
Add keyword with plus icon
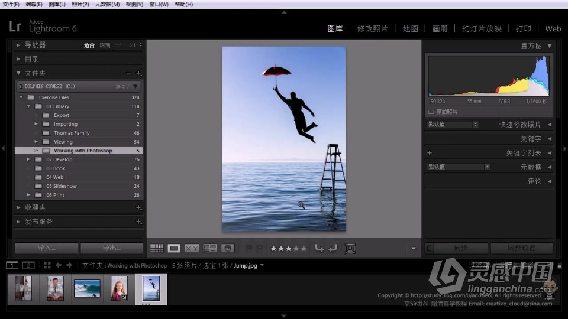tap(430, 153)
